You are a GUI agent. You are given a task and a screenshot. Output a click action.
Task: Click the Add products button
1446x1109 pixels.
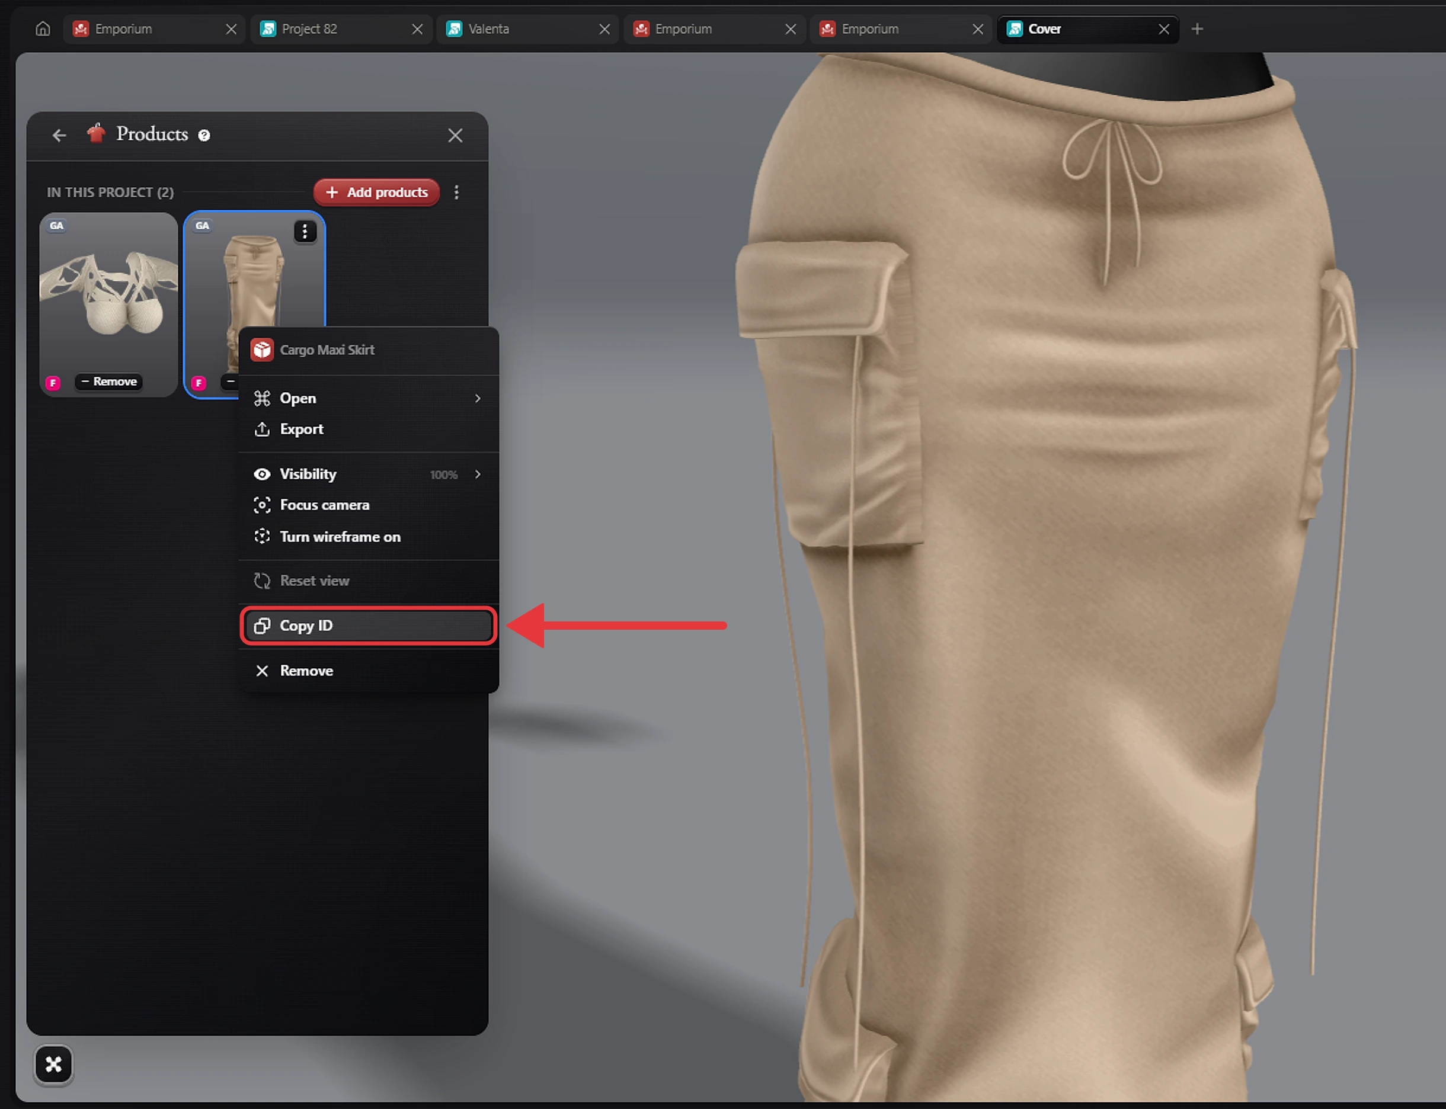pos(376,192)
